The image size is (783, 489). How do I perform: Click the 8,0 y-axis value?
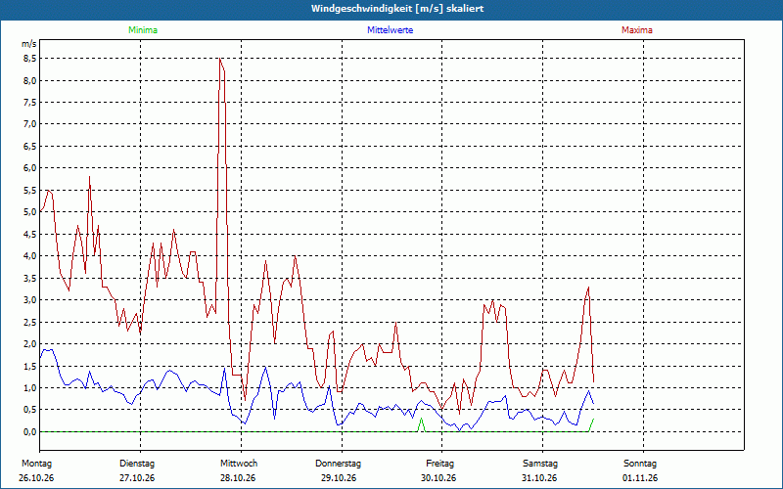[x=30, y=80]
